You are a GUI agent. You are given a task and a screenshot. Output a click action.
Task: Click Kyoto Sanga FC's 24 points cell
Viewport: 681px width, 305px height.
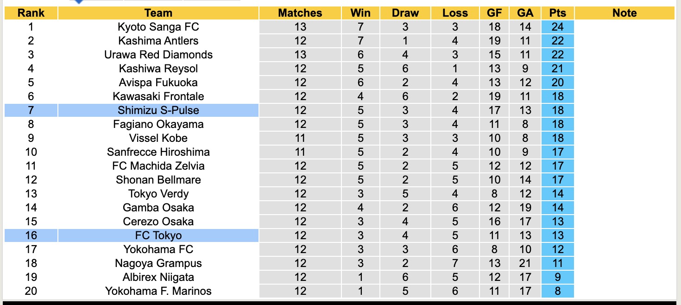[557, 27]
